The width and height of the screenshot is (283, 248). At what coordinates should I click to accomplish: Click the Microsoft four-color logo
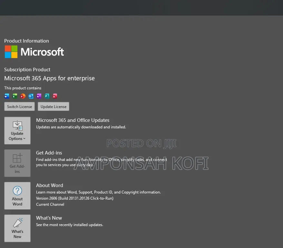tap(11, 52)
